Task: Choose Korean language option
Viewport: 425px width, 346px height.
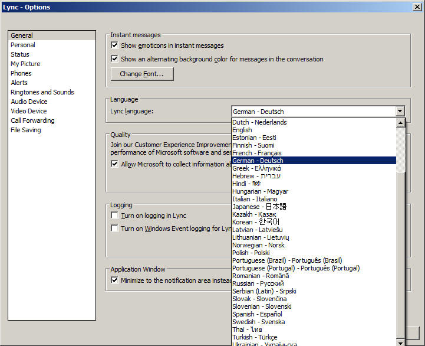Action: click(314, 222)
